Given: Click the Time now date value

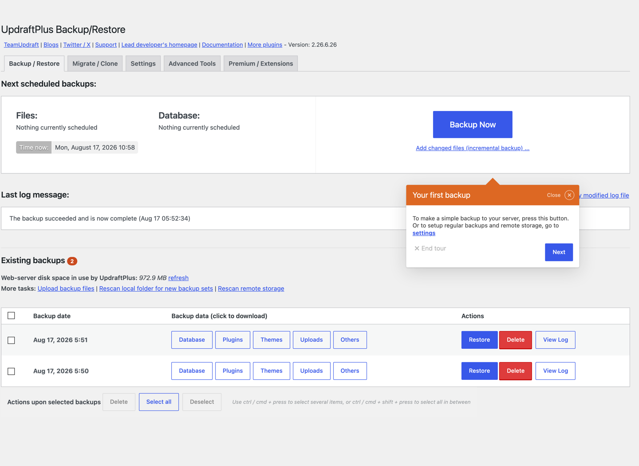Looking at the screenshot, I should tap(95, 147).
